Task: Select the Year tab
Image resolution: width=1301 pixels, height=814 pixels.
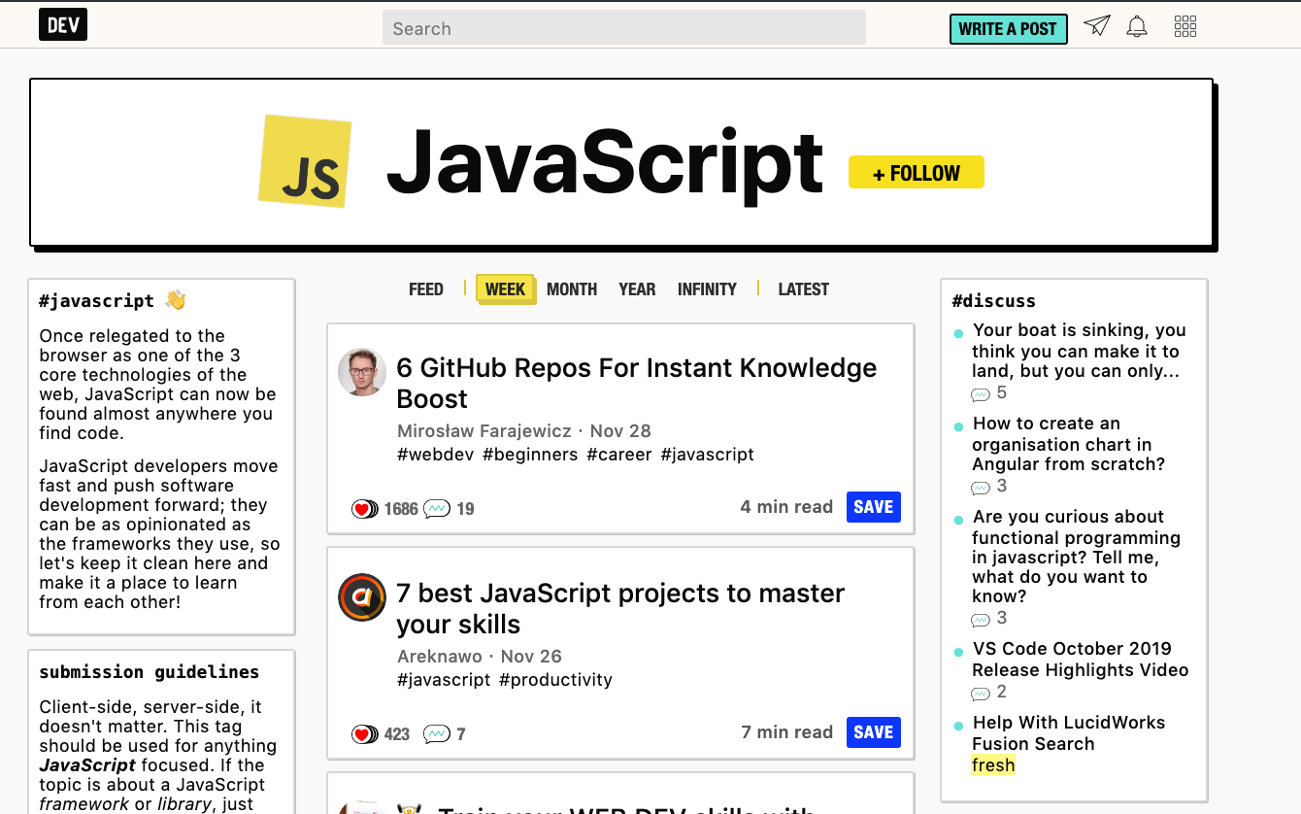Action: (637, 289)
